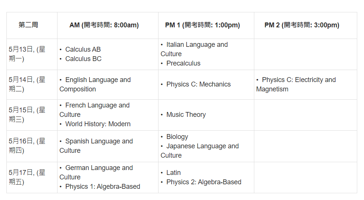Select German Language and Culture entry

pyautogui.click(x=99, y=168)
